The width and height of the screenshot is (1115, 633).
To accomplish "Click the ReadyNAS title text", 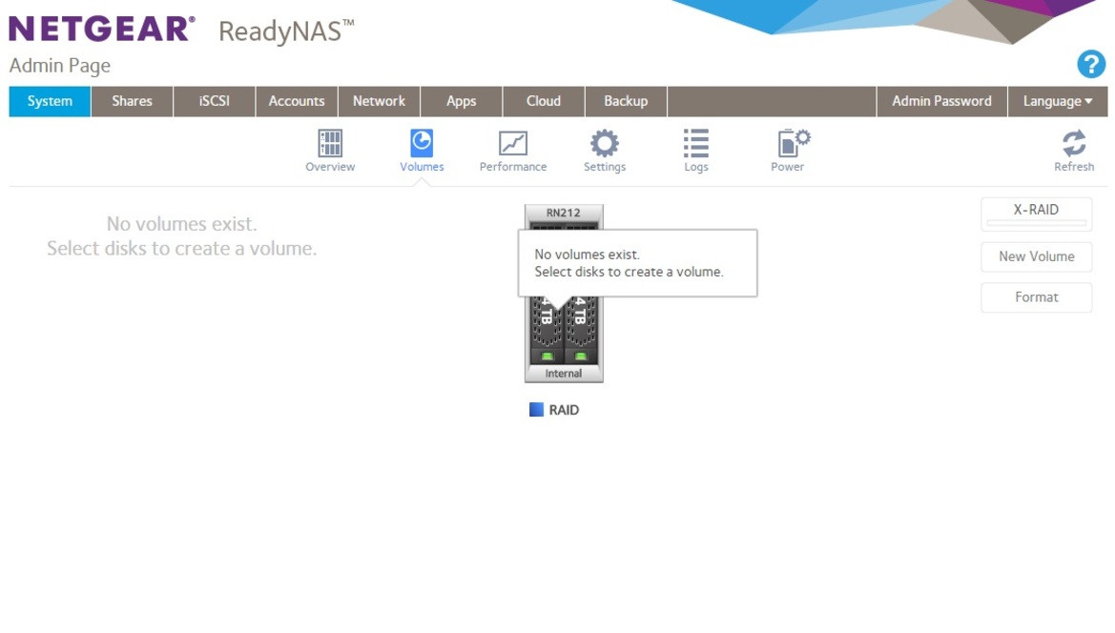I will pos(286,31).
